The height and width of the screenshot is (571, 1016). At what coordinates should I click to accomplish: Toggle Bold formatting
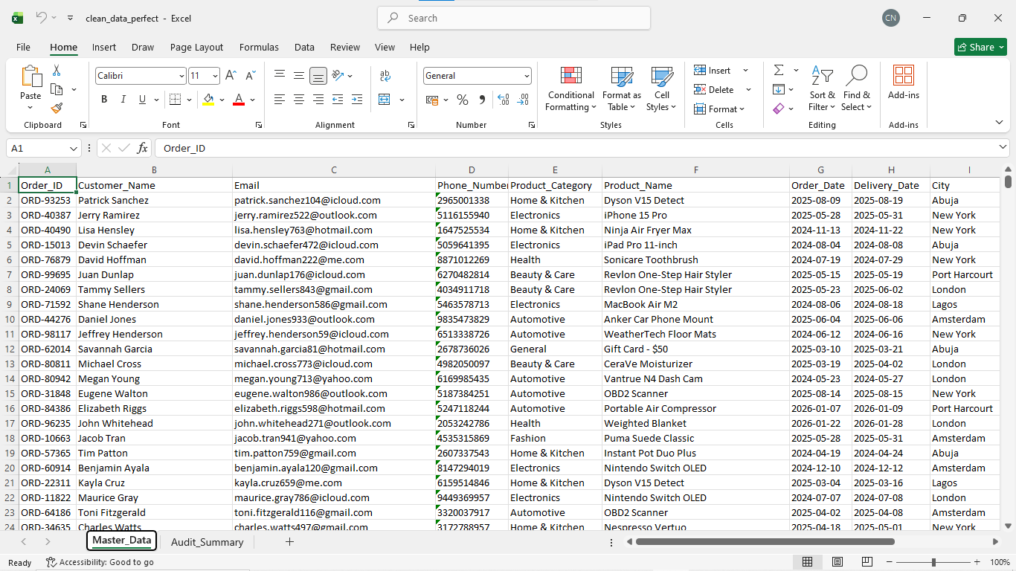tap(104, 100)
